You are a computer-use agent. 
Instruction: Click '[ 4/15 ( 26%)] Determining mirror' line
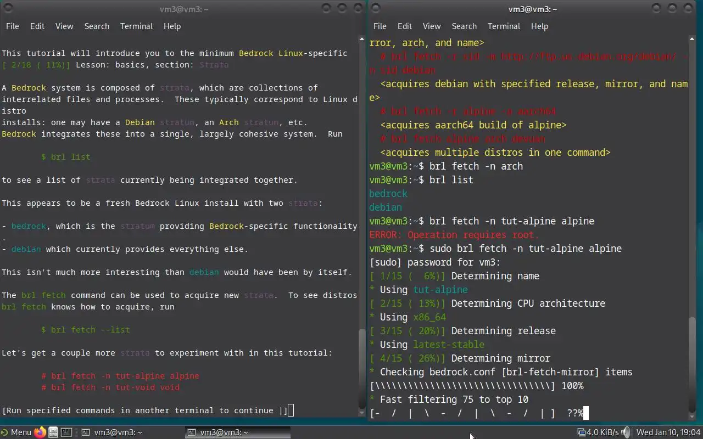coord(460,358)
